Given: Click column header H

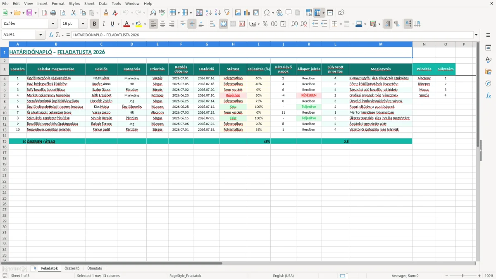Looking at the screenshot, I should point(233,44).
